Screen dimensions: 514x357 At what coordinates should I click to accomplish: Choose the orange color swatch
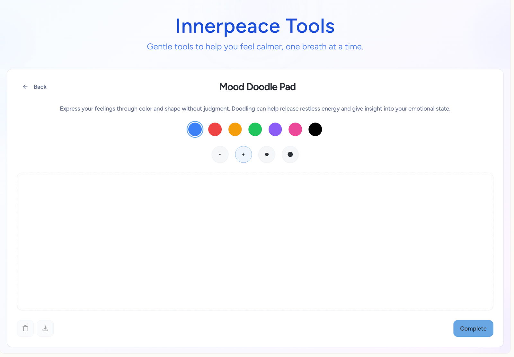(235, 129)
